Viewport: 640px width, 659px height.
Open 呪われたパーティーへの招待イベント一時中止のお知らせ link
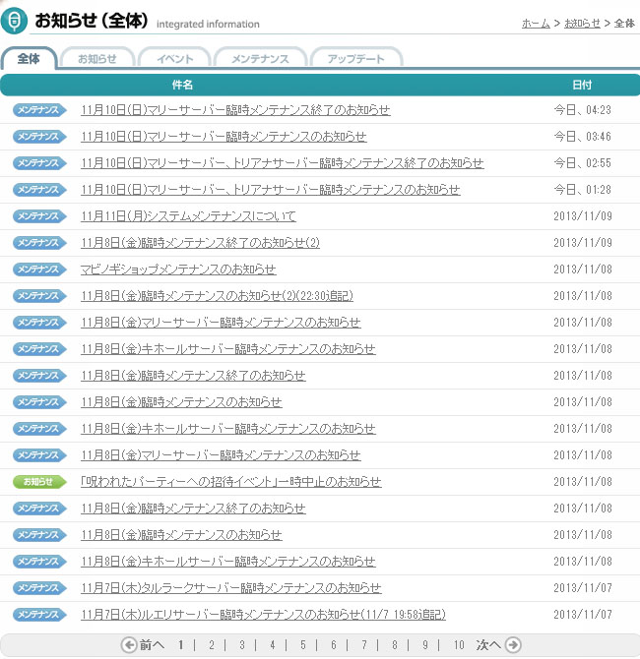[x=231, y=482]
